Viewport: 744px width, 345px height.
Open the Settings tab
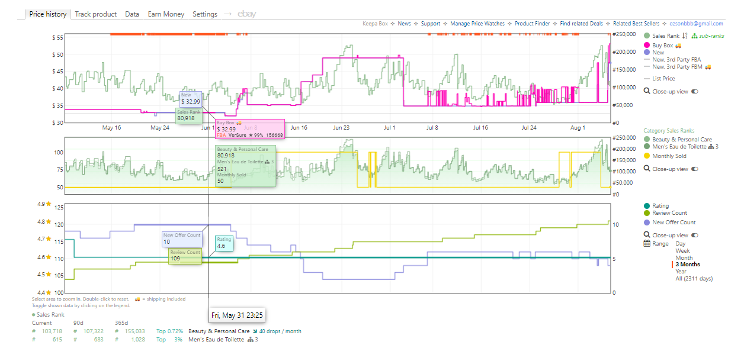tap(205, 14)
